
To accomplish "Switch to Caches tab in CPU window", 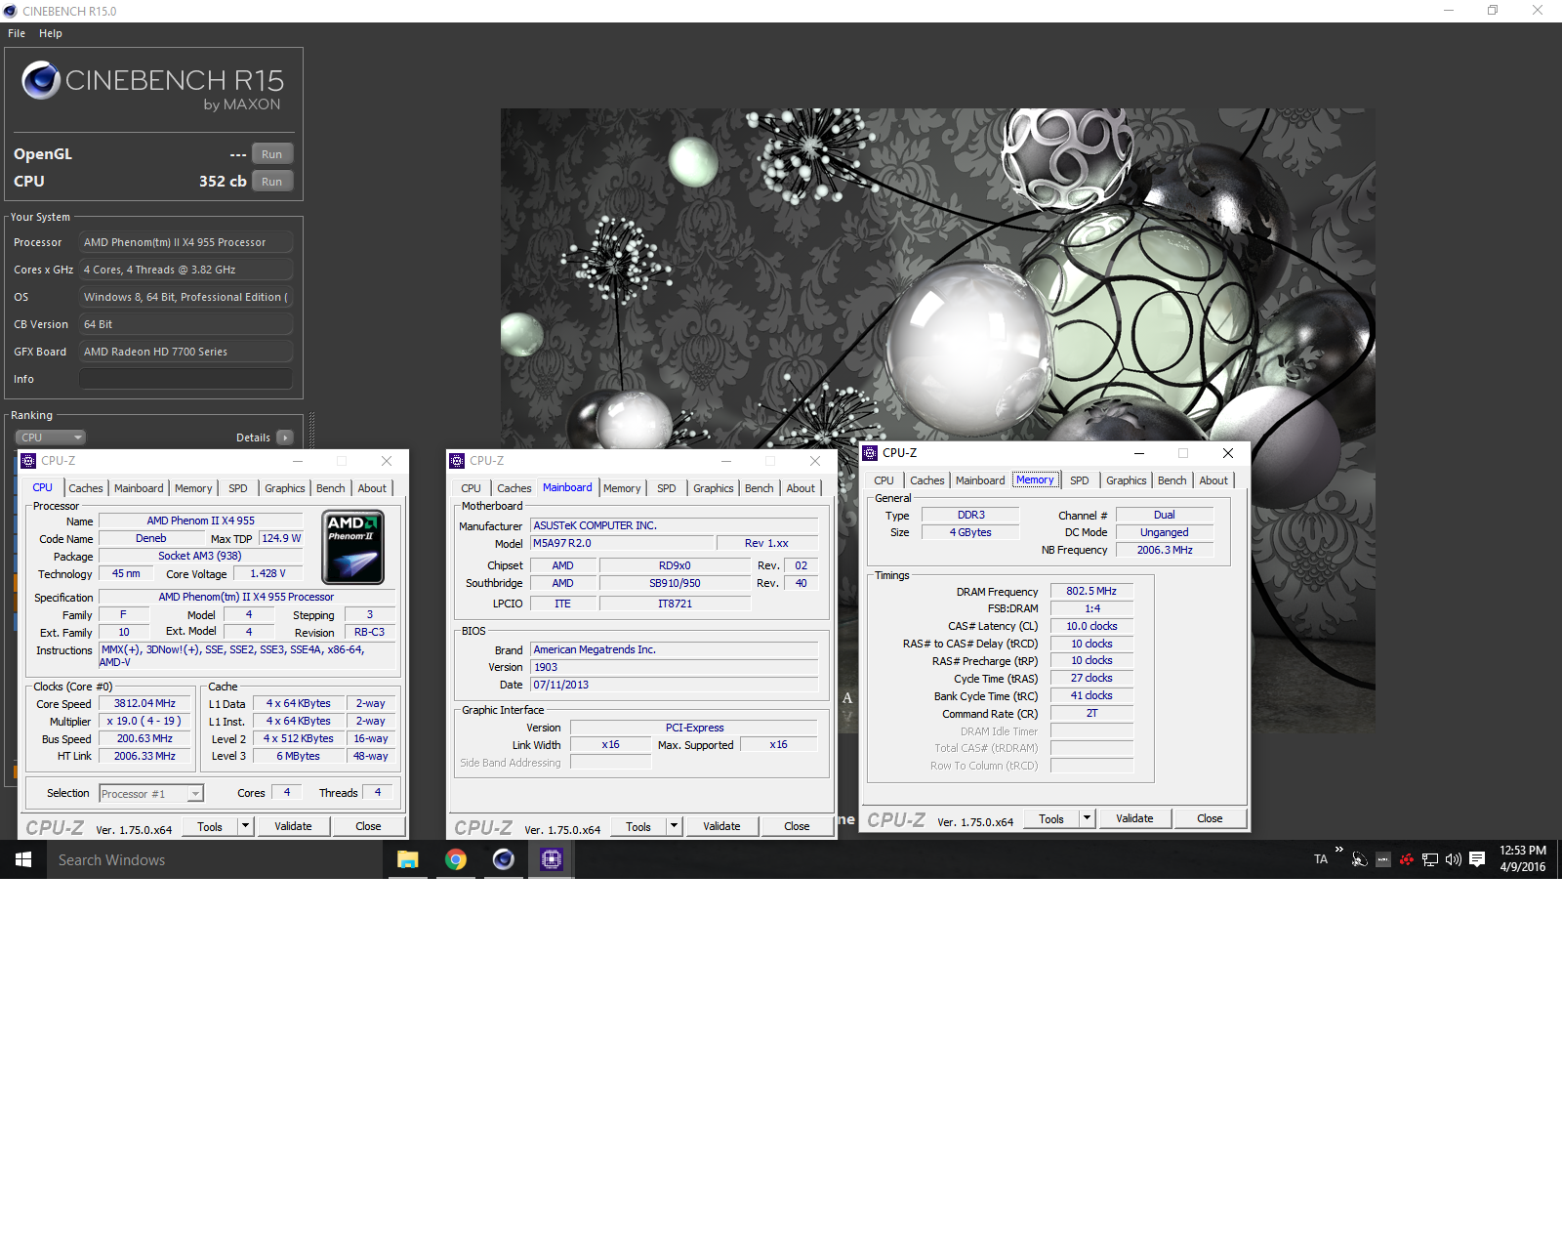I will pyautogui.click(x=86, y=488).
